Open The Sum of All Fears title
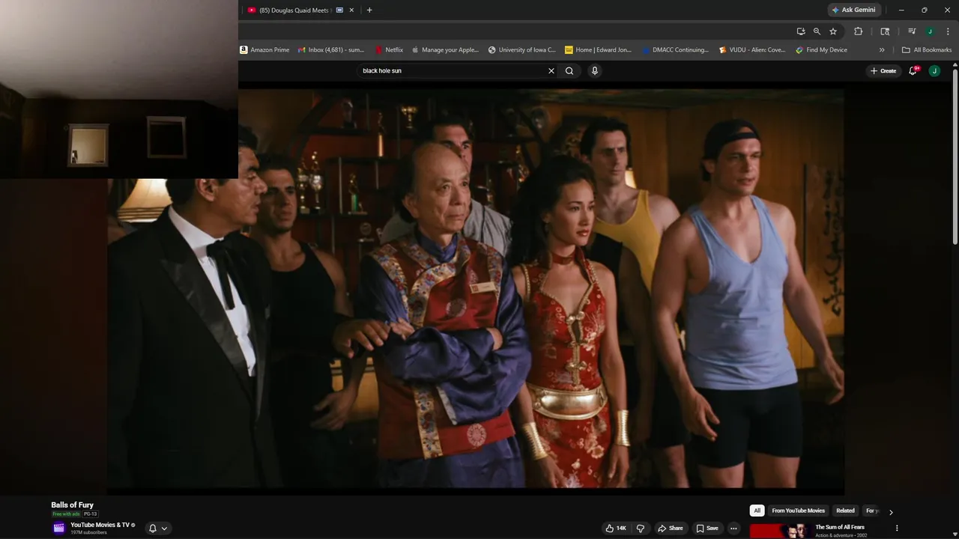This screenshot has height=539, width=959. pos(840,527)
